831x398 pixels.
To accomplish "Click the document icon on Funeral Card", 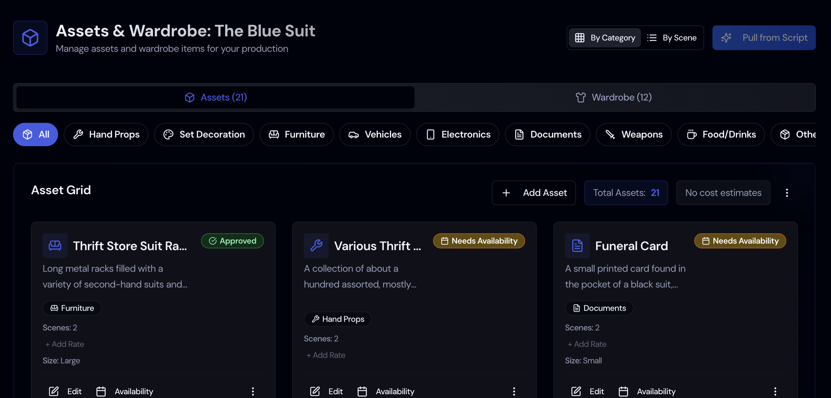I will click(x=577, y=246).
